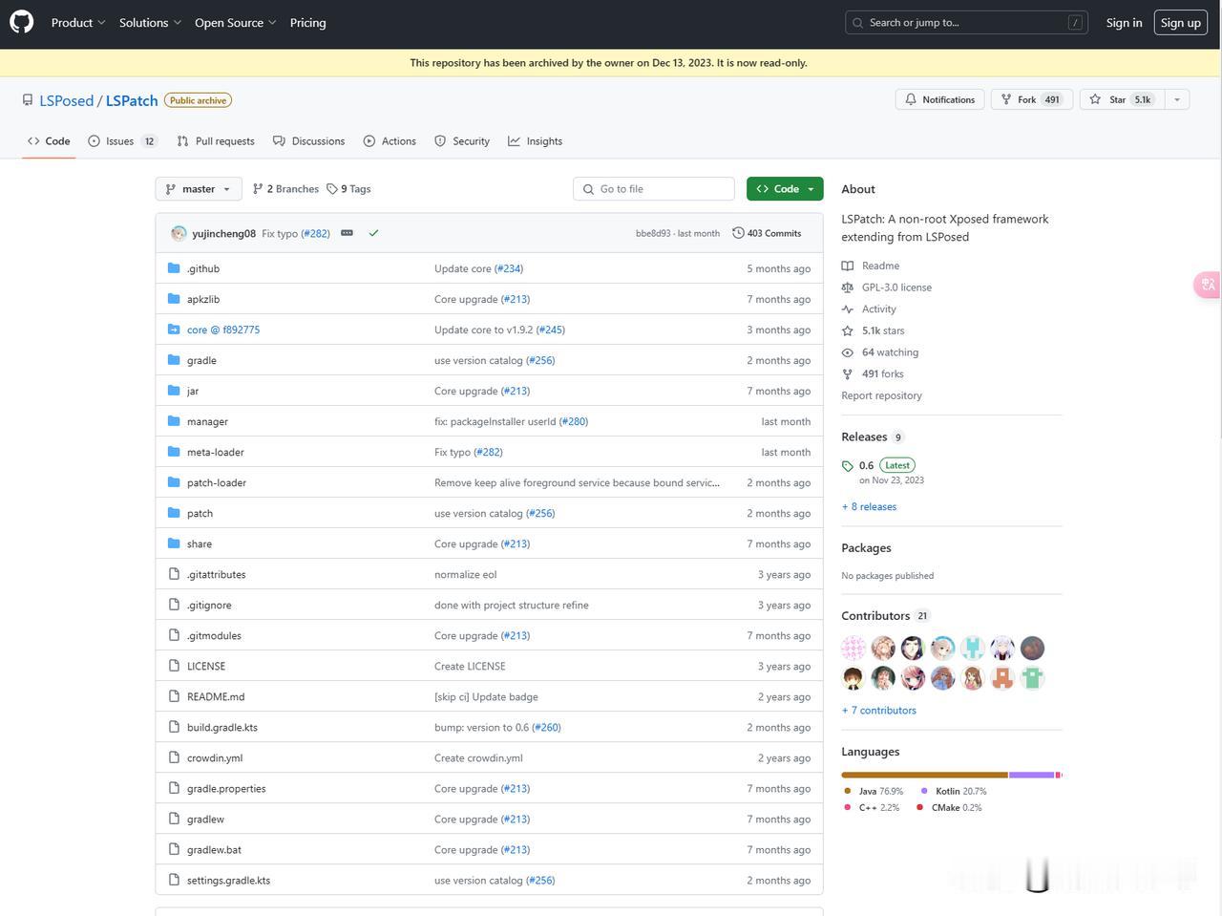Switch to the Code tab

tap(49, 141)
